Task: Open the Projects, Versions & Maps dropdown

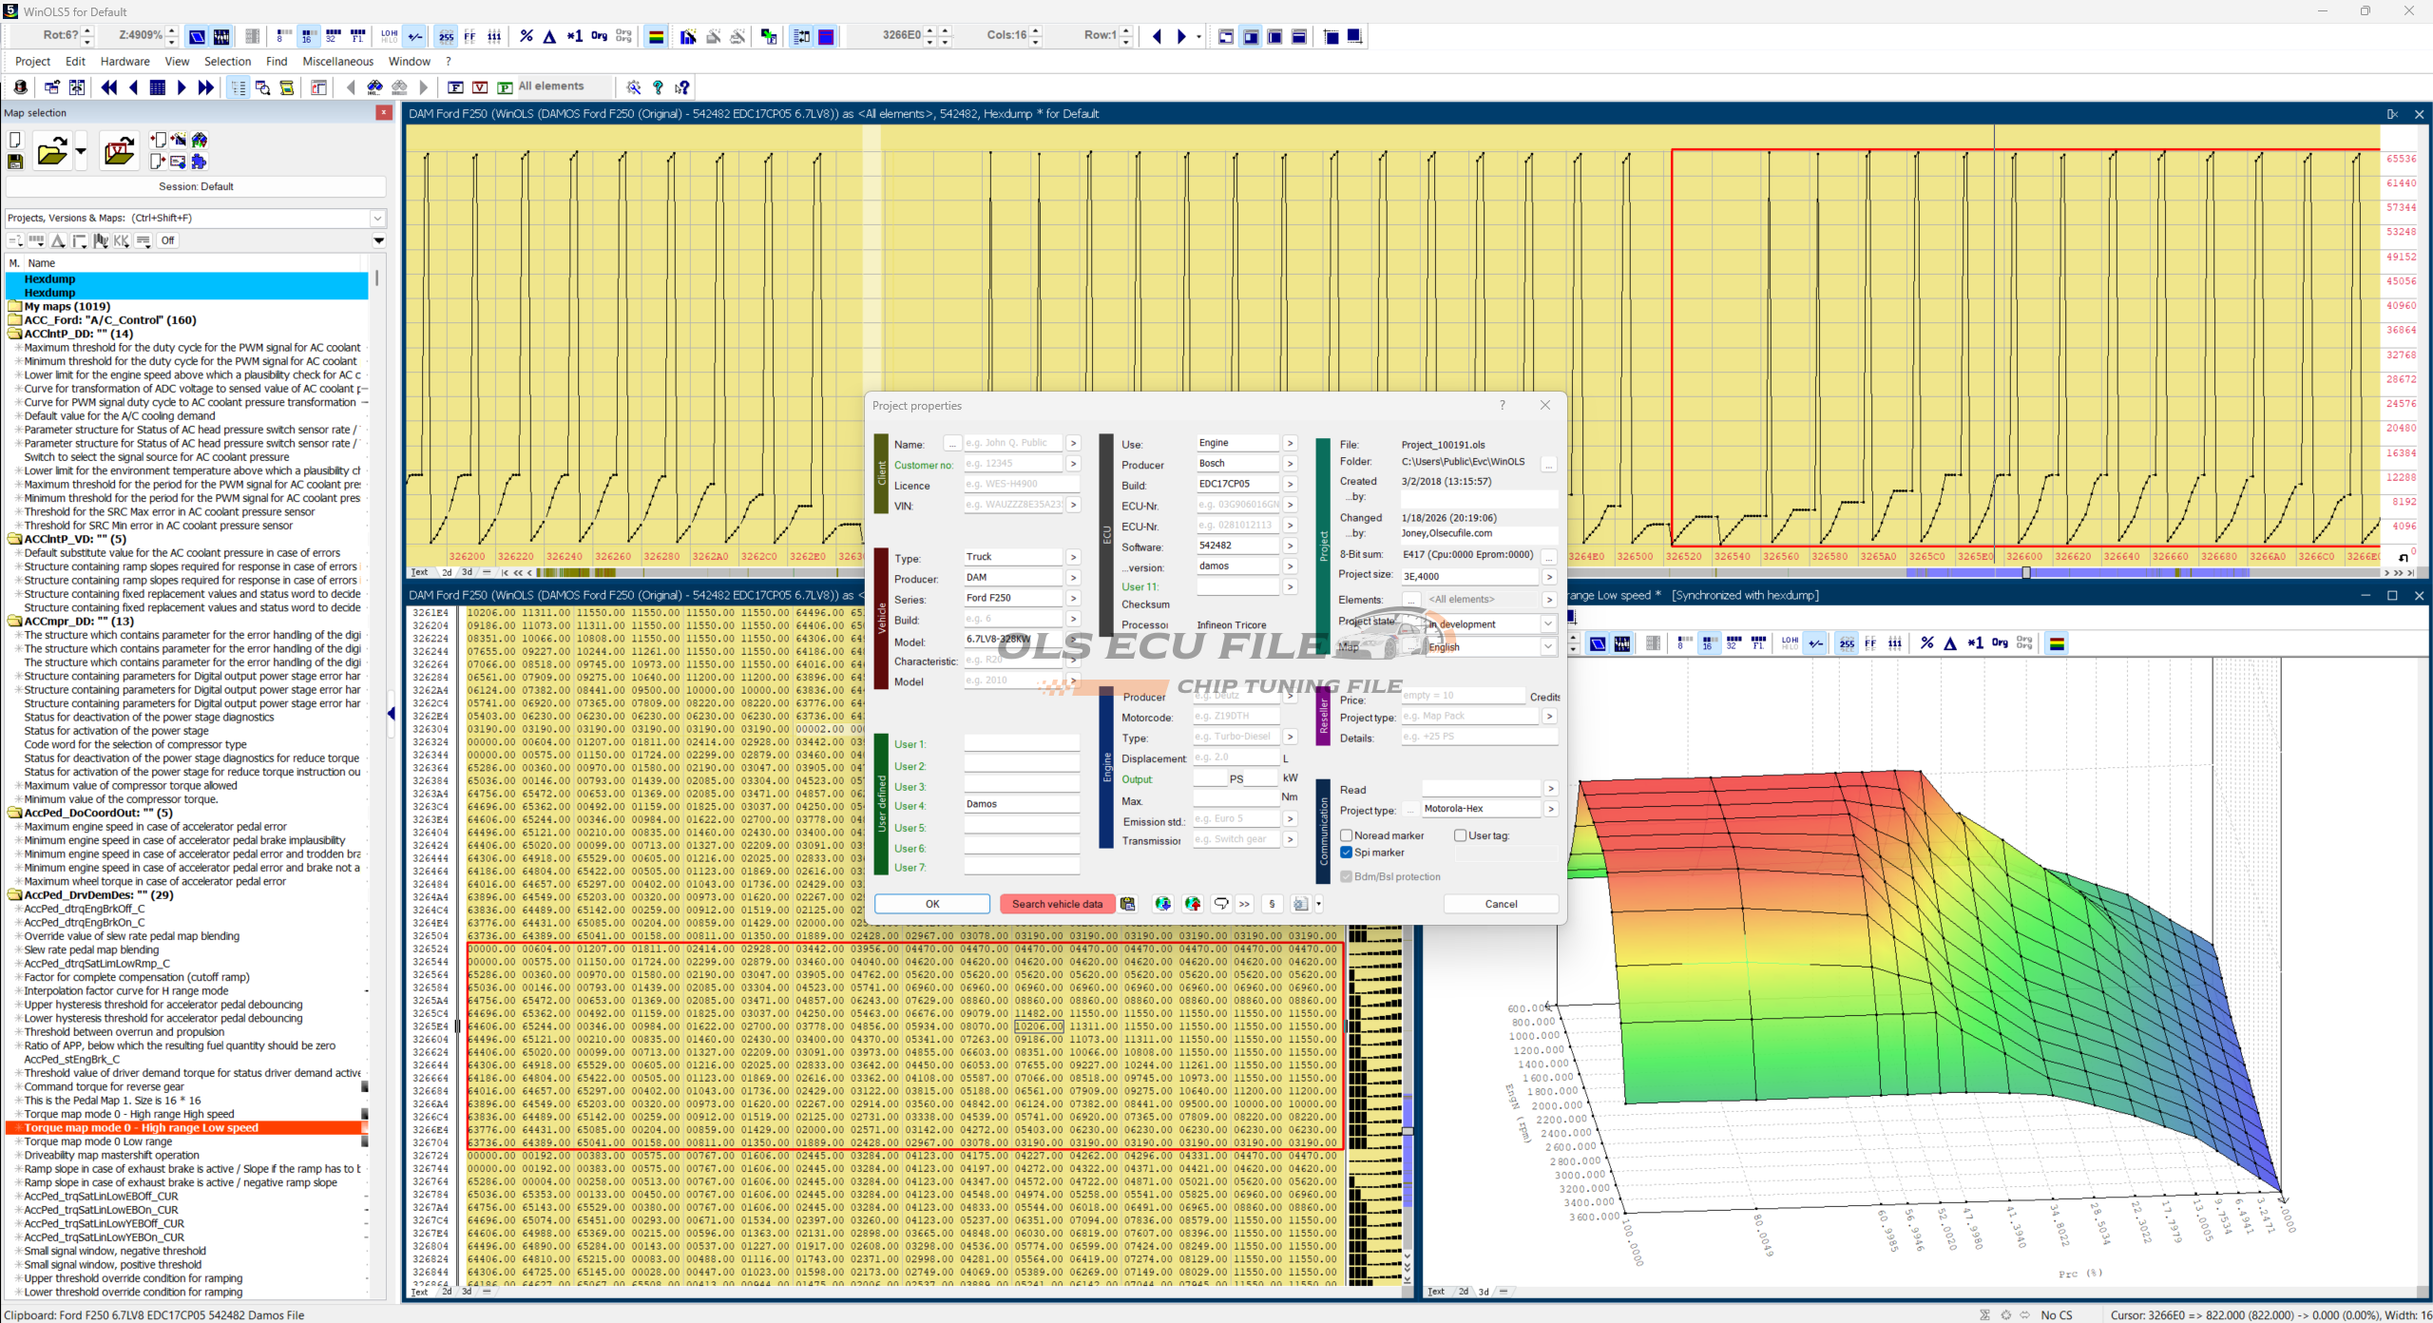Action: [x=377, y=218]
